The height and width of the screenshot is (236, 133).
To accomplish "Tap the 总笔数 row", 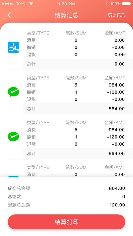I will click(66, 197).
